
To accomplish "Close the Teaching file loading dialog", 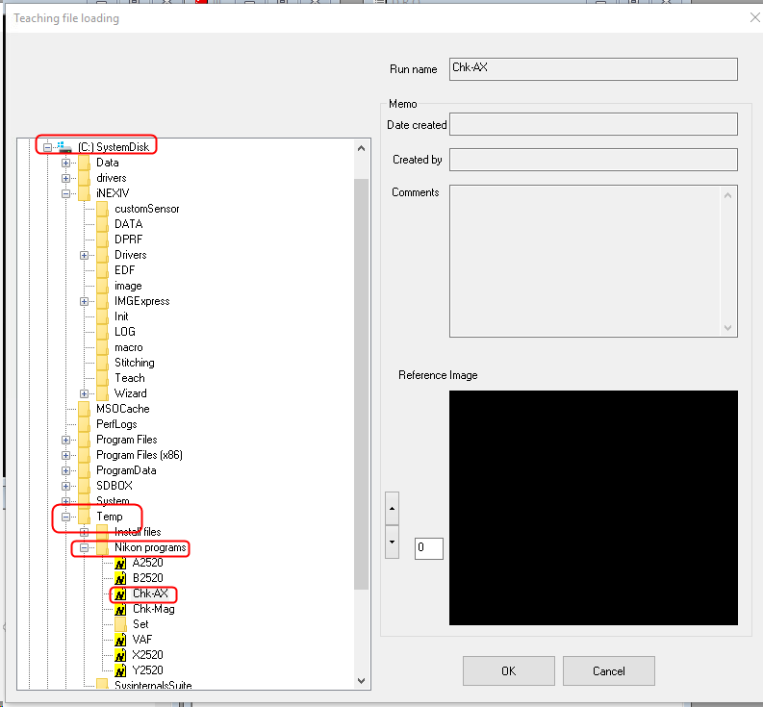I will (x=754, y=18).
